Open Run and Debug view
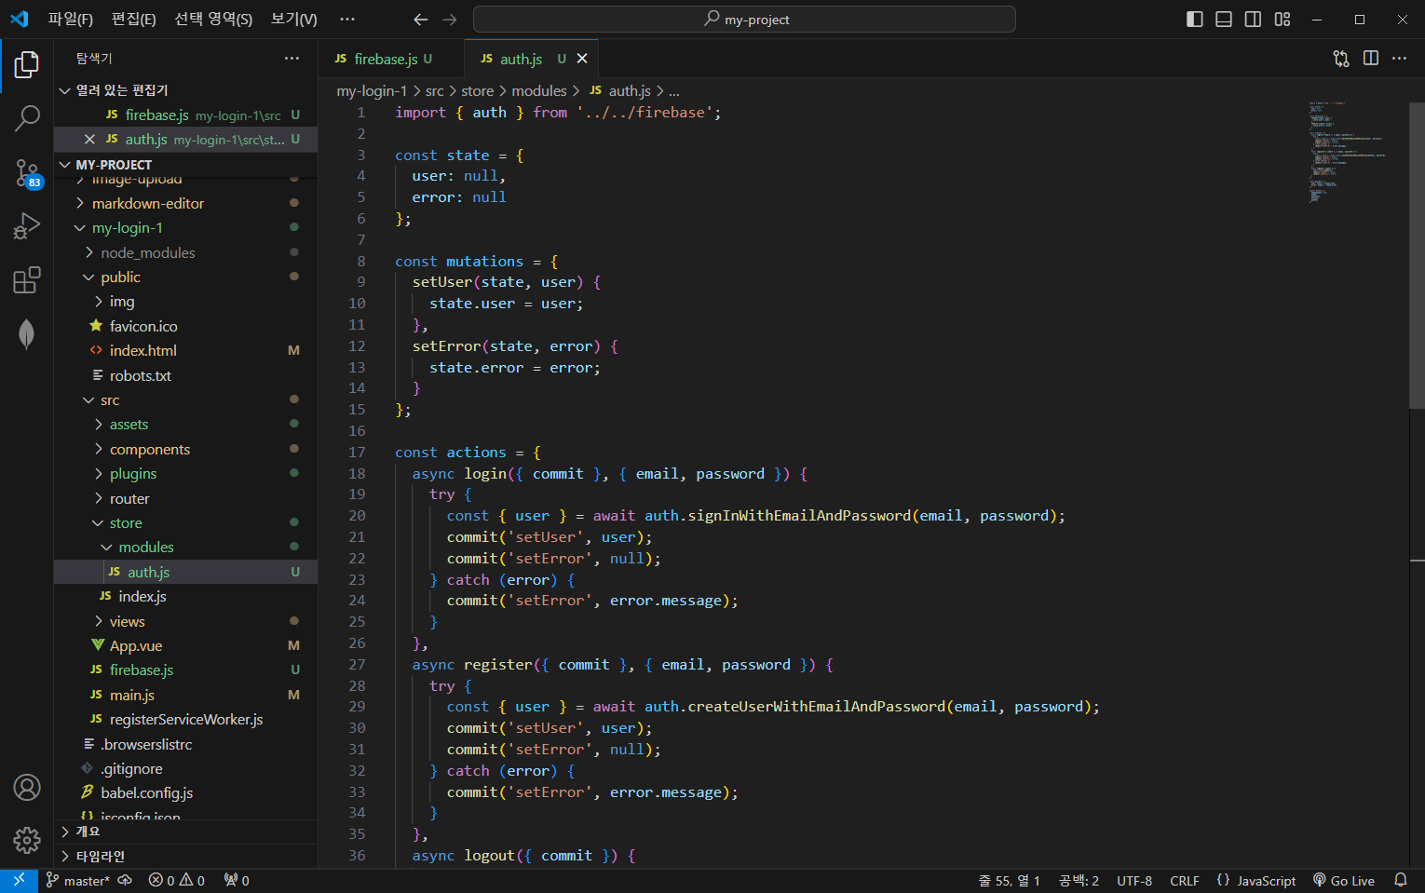 point(27,226)
